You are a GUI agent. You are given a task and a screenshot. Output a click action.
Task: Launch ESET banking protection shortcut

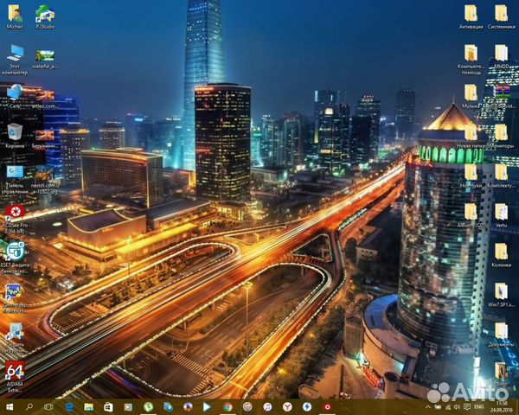tap(15, 258)
